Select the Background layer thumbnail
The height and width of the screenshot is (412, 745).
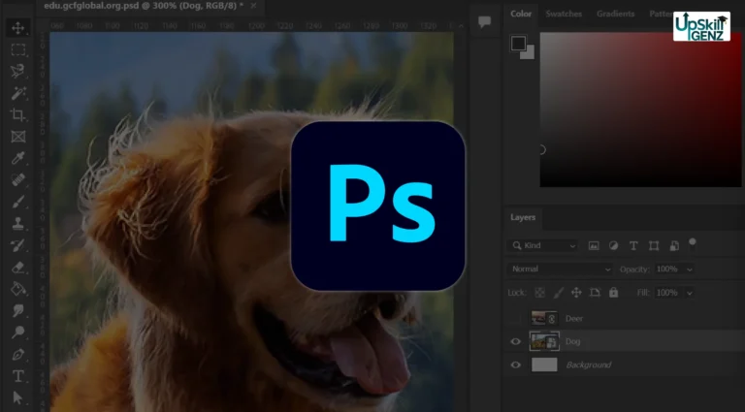coord(544,365)
